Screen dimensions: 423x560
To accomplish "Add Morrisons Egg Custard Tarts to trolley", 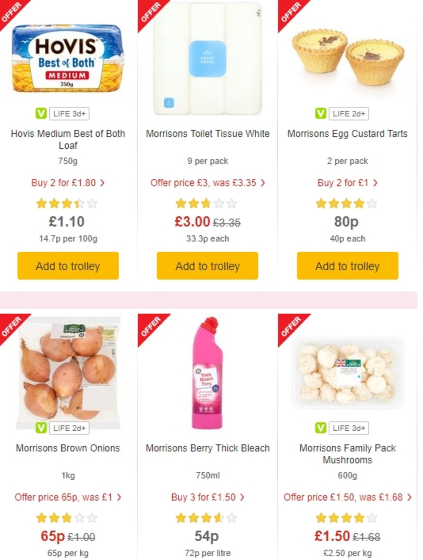I will [347, 266].
